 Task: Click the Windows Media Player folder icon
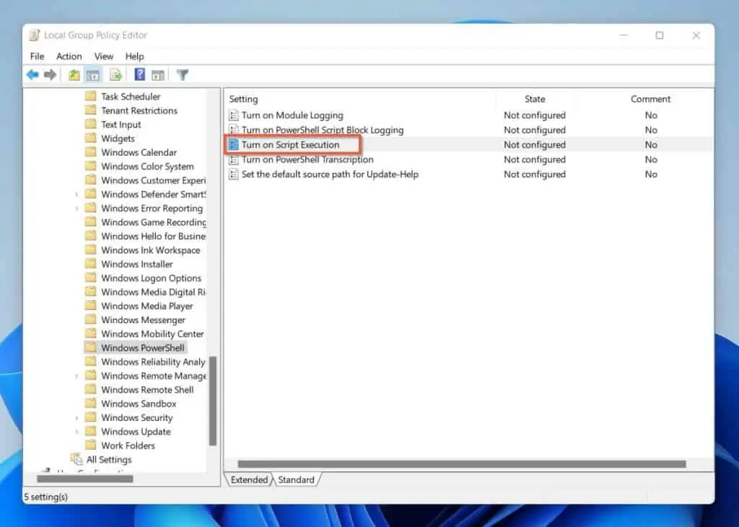(x=90, y=306)
